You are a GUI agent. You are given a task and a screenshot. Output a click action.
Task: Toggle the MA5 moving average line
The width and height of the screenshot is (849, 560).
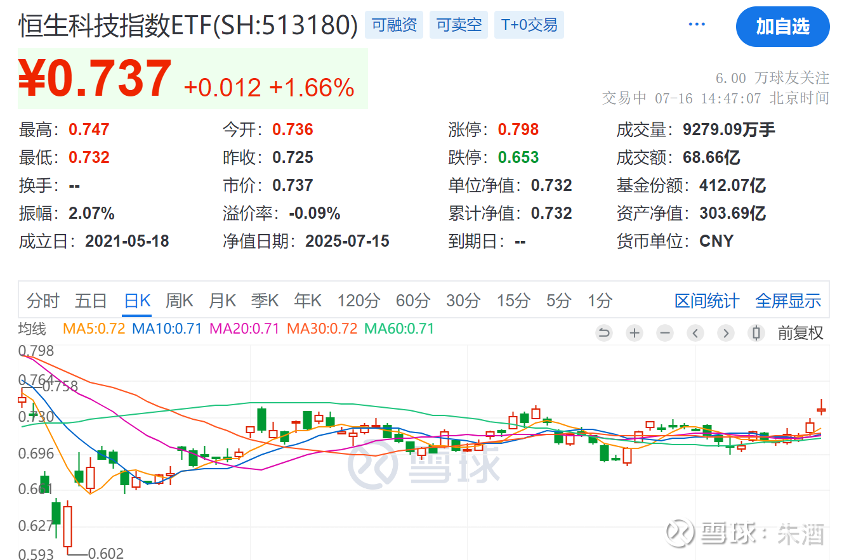pyautogui.click(x=93, y=328)
